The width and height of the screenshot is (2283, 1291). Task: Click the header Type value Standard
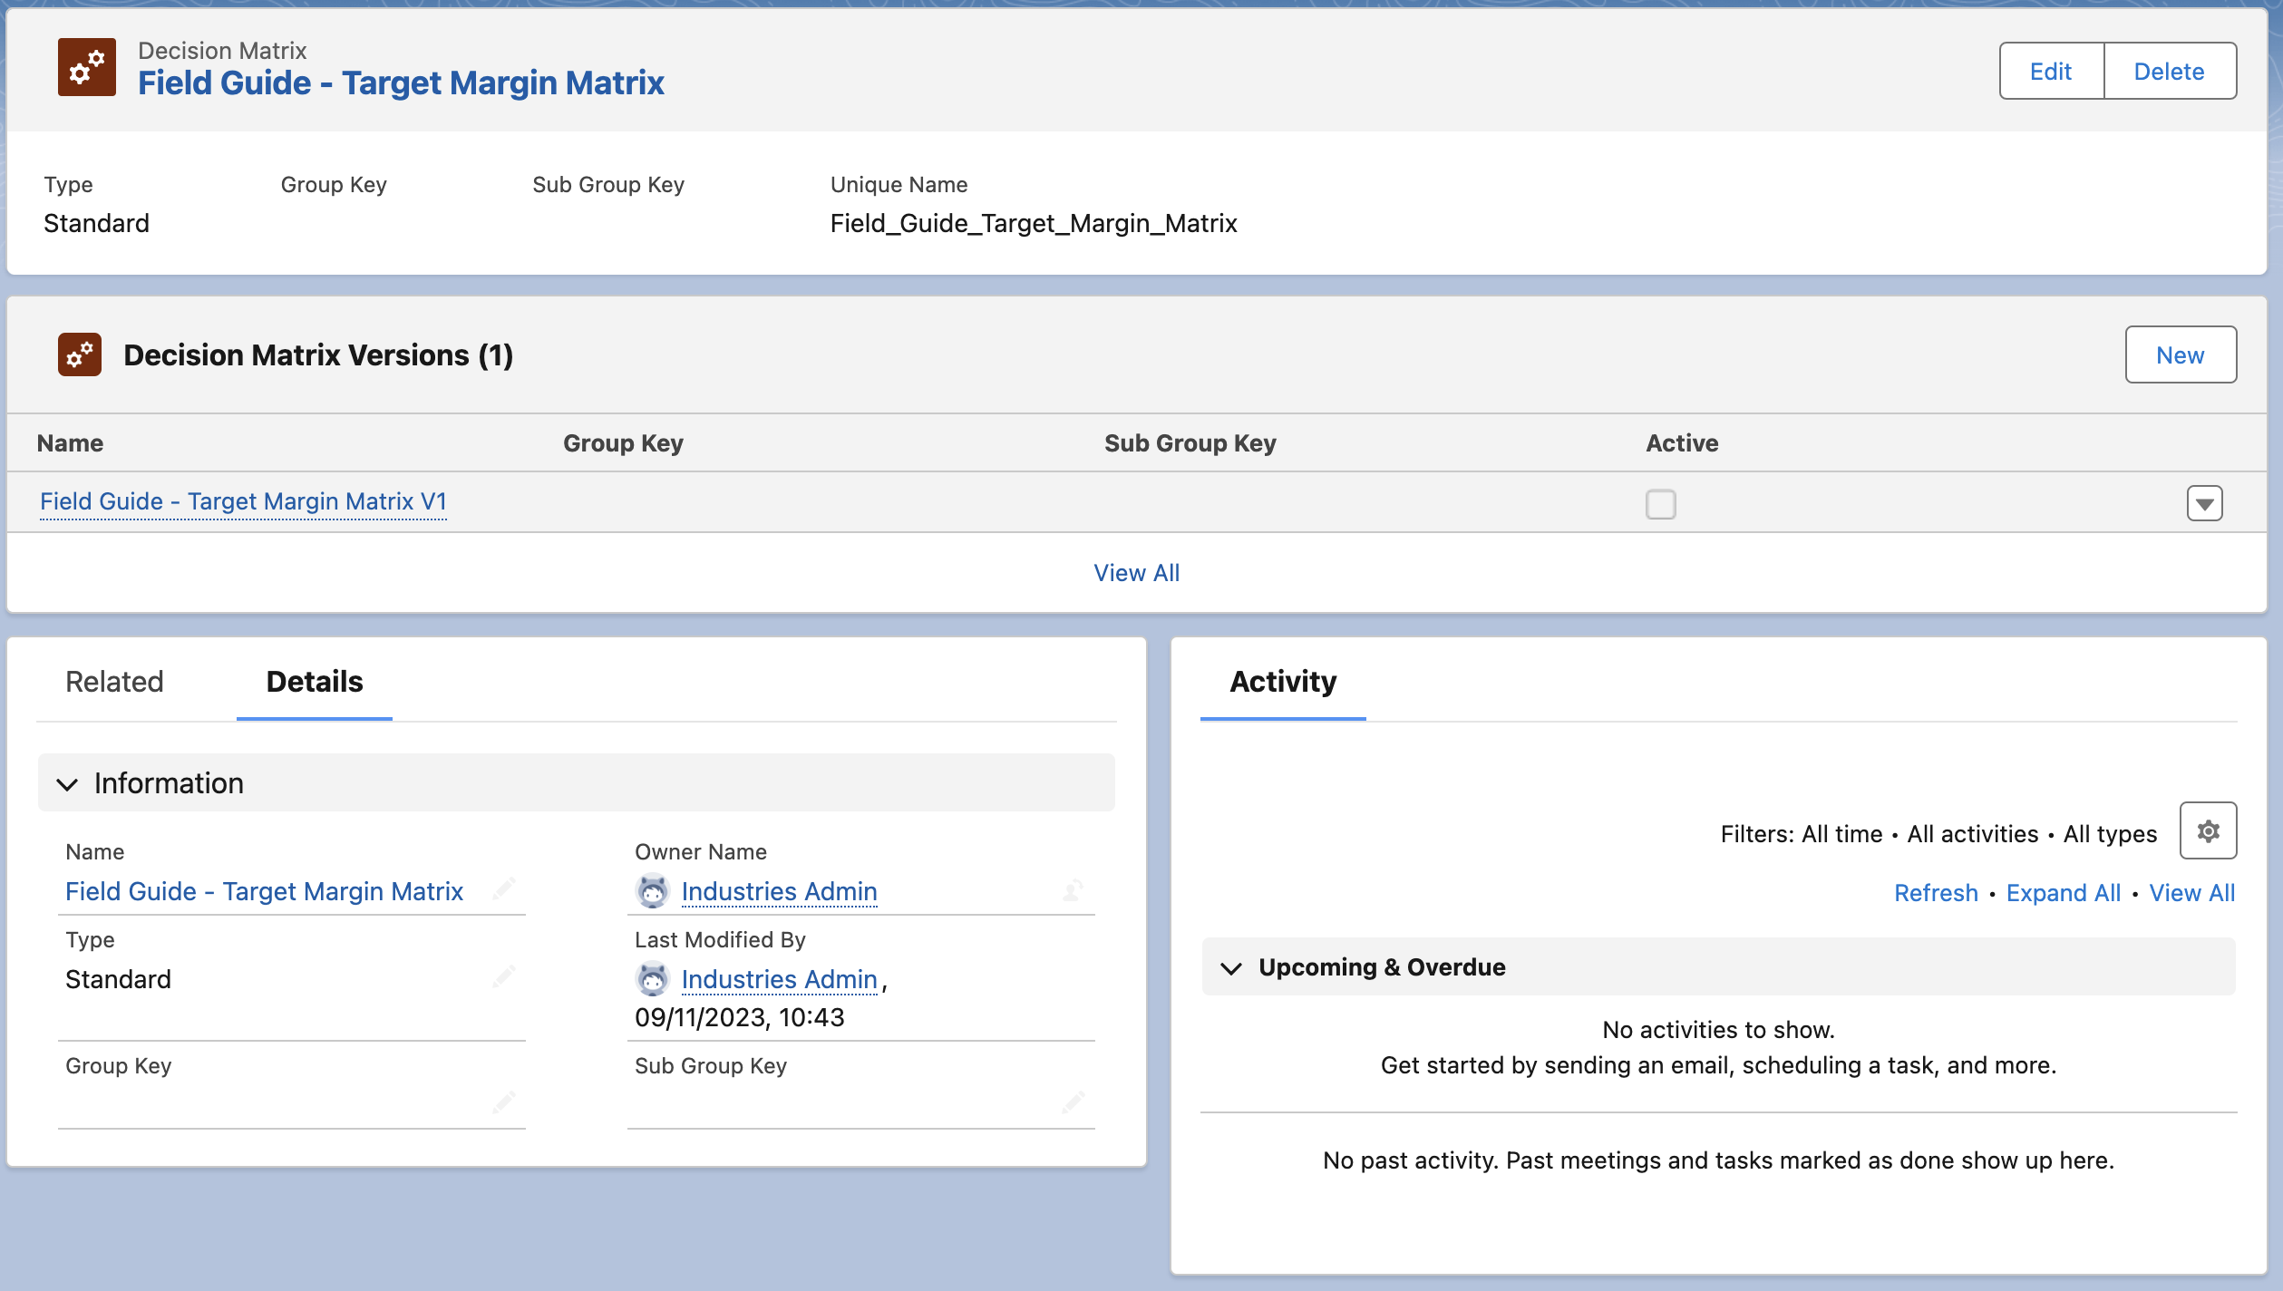(x=96, y=223)
